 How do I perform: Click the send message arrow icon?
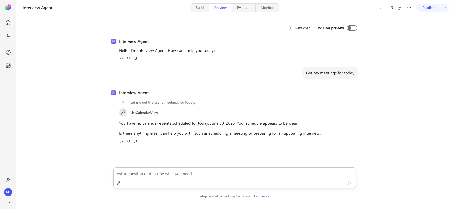click(349, 183)
